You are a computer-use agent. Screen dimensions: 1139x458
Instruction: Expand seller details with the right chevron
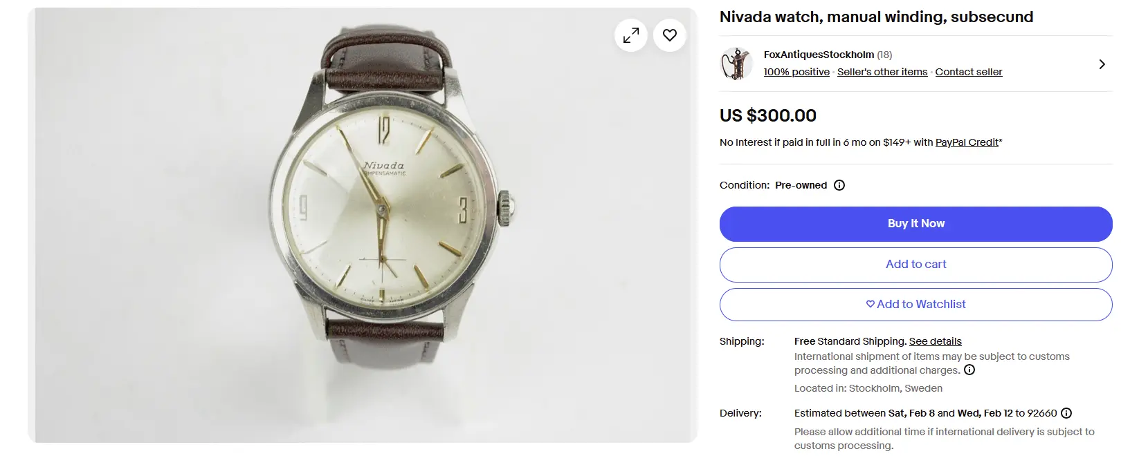tap(1102, 64)
